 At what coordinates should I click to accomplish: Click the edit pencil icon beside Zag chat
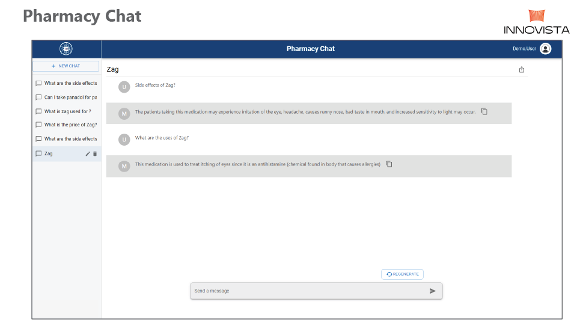point(88,153)
